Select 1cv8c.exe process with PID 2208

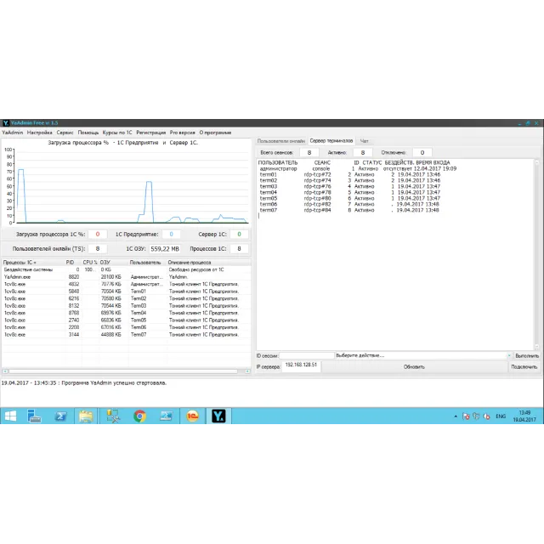(x=127, y=327)
